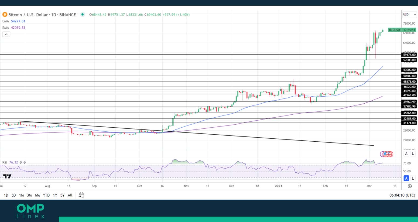Select the 1M time range
The width and height of the screenshot is (418, 222).
click(21, 195)
